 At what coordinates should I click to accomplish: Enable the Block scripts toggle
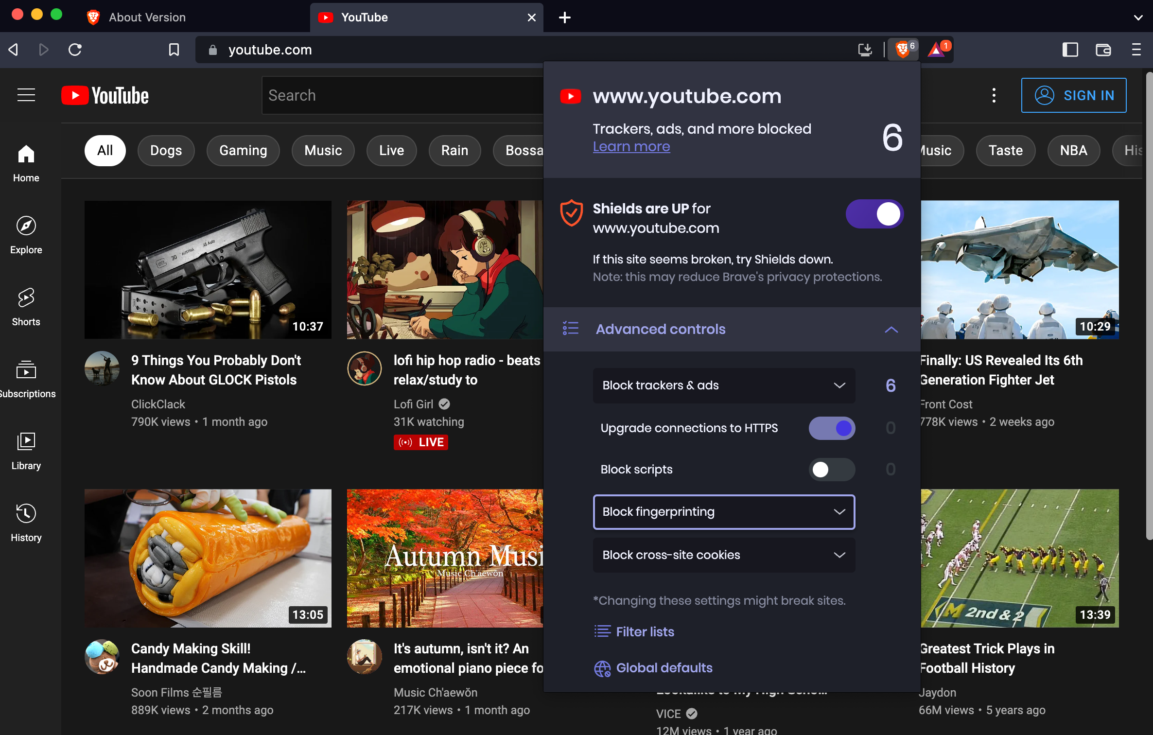(832, 470)
